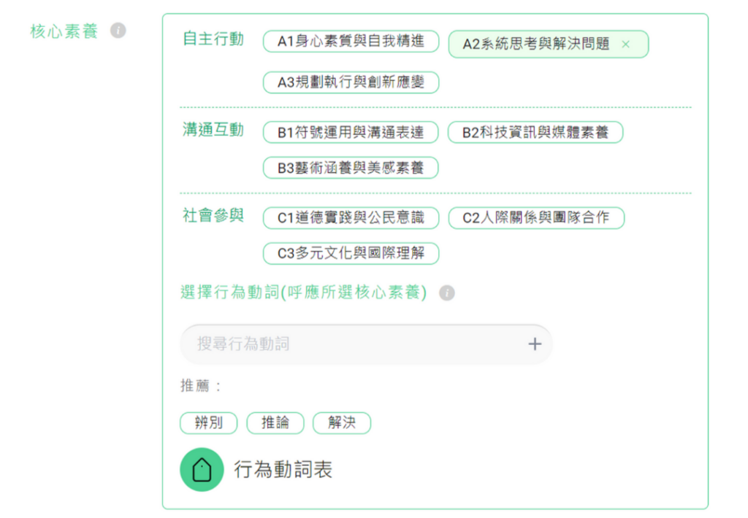Add the recommended verb 推論
Viewport: 748px width, 518px height.
coord(275,422)
